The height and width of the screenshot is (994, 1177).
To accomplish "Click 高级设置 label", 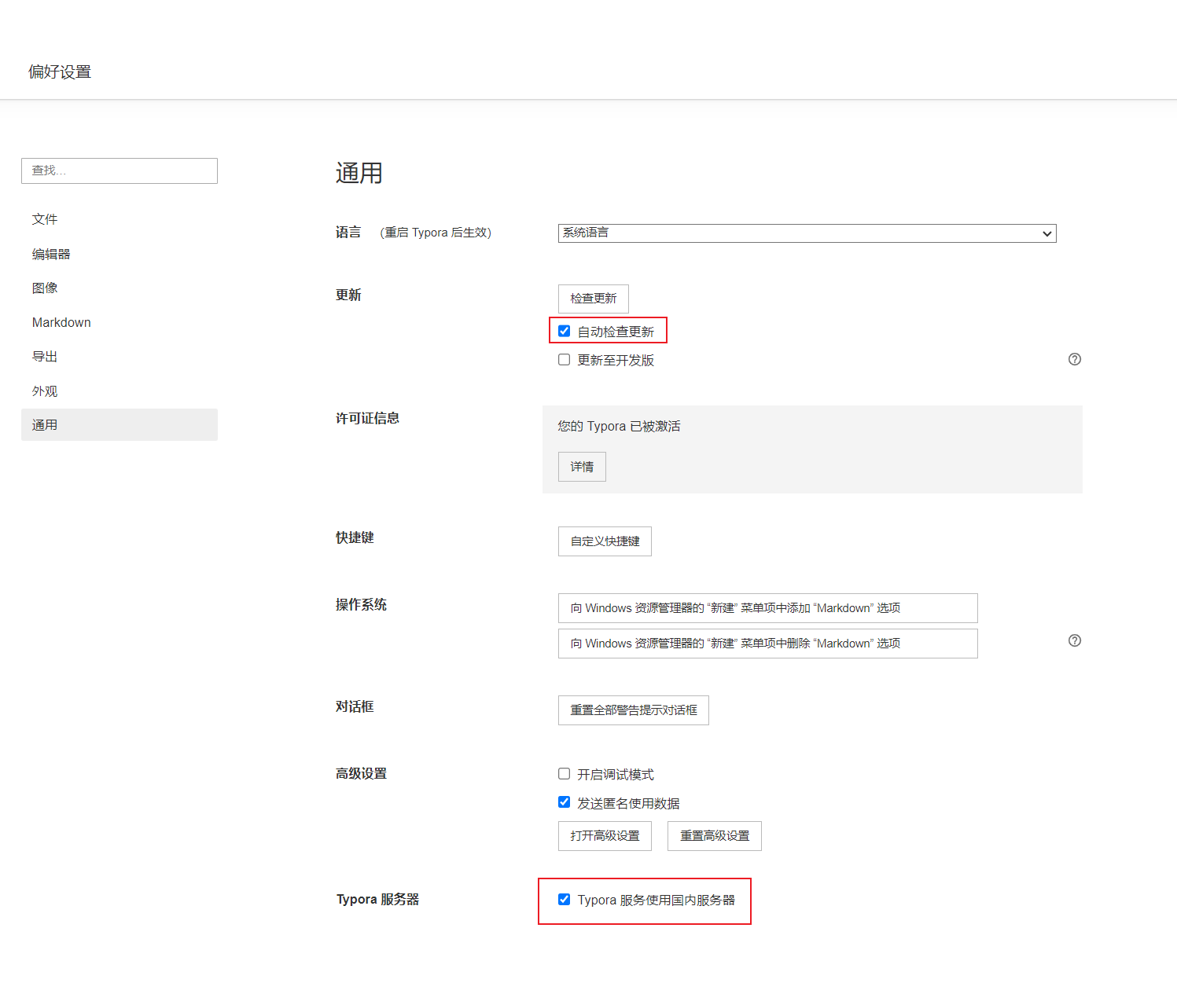I will click(x=361, y=773).
